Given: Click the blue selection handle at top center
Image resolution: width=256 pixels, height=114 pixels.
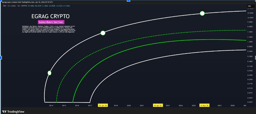Looking at the screenshot, I should click(129, 1).
